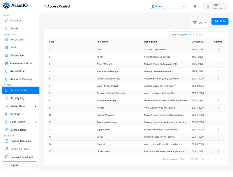The height and width of the screenshot is (177, 233).
Task: Expand the Super Admin submenu chevron
Action: 36,122
